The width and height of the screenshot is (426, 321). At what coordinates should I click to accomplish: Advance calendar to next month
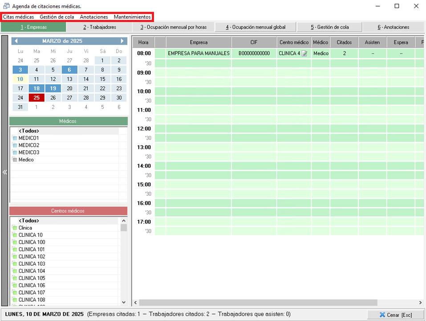(122, 41)
